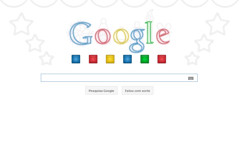Click the blue capital G of the logo
Image resolution: width=239 pixels, height=144 pixels.
(x=81, y=33)
